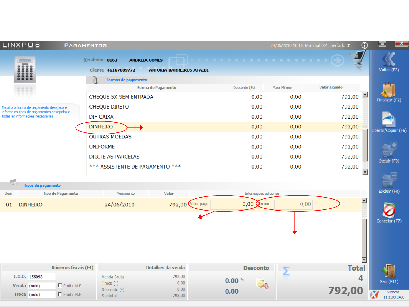This screenshot has width=409, height=307.
Task: Check Emitir N.F. for Troca
Action: pyautogui.click(x=60, y=294)
